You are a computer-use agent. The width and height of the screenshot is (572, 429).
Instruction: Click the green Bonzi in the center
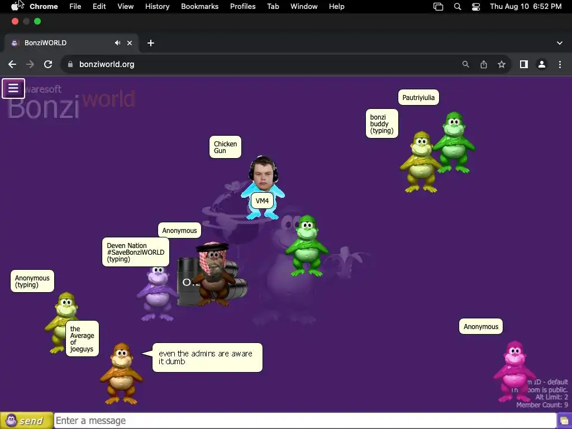[307, 246]
